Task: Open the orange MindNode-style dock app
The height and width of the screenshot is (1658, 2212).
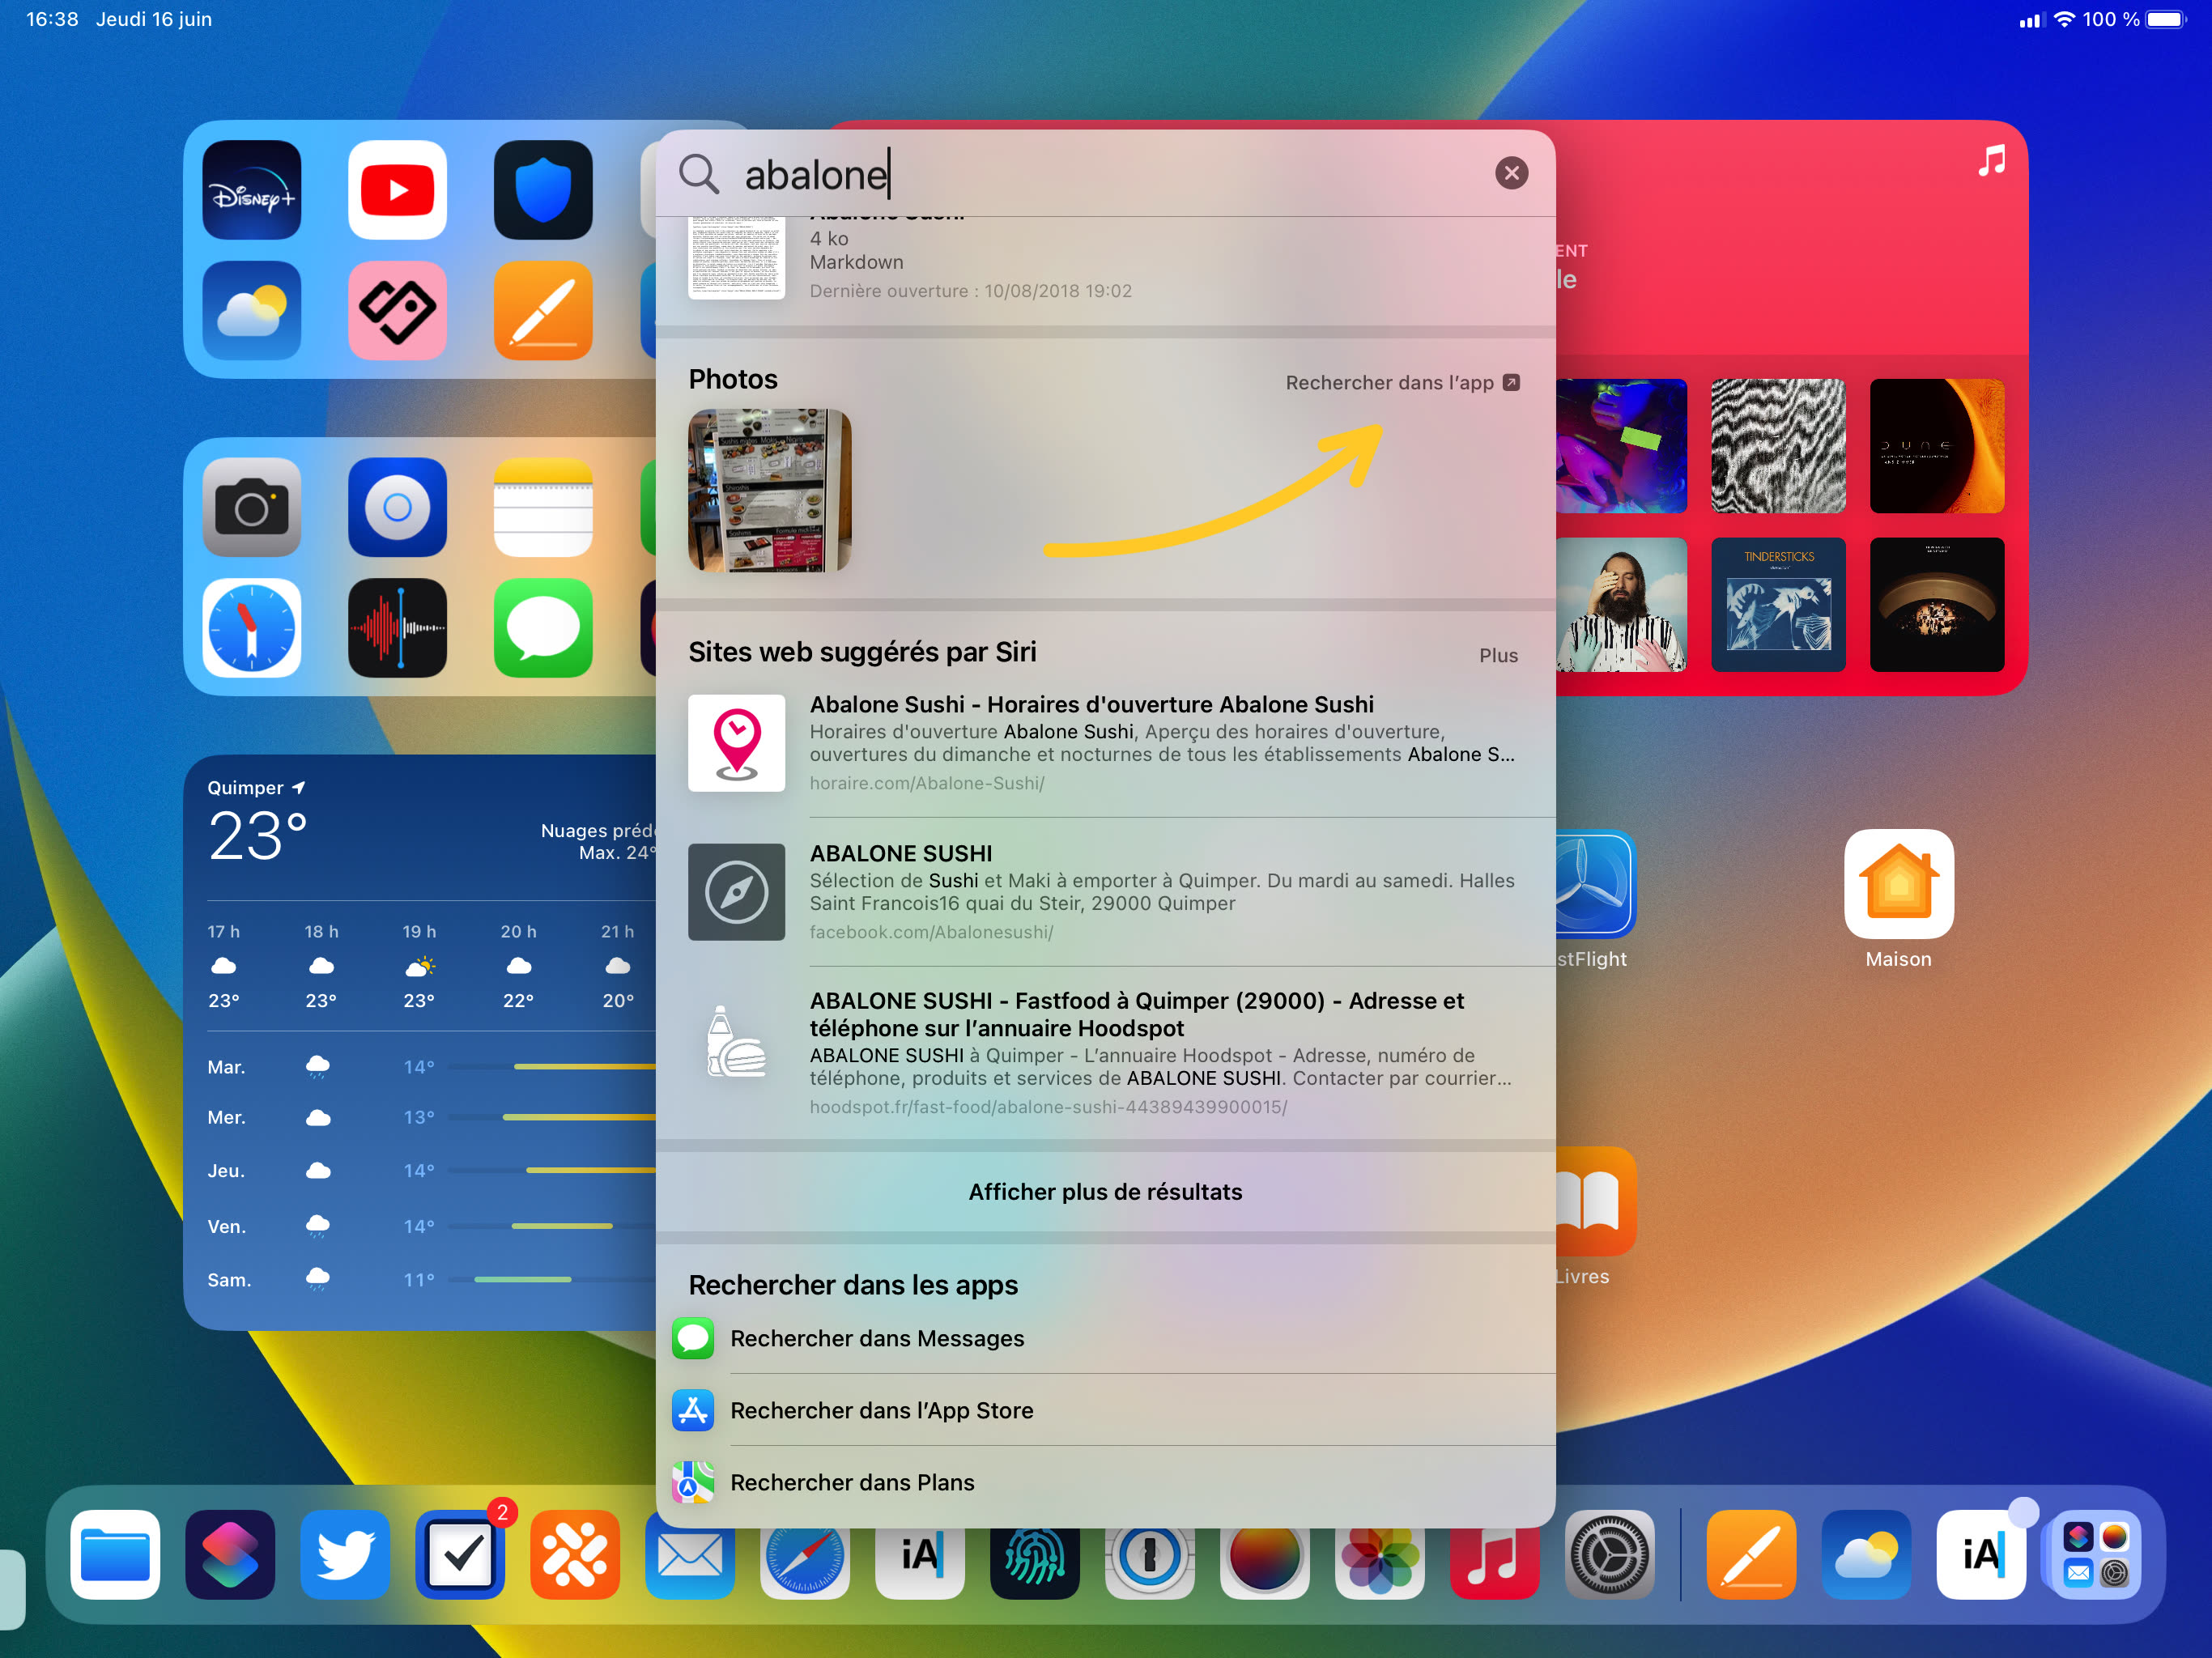Action: (575, 1554)
